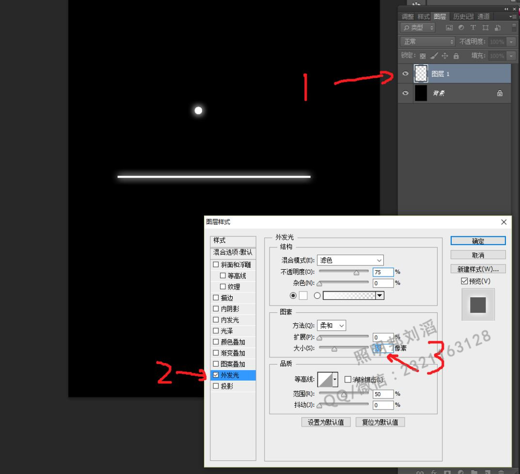Click the pixel layer filter icon
Image resolution: width=520 pixels, height=474 pixels.
449,28
